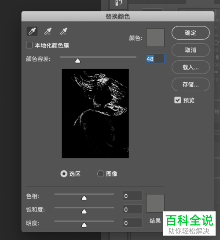Screen dimensions: 220x240
Task: Click the 明度 slider handle
Action: pos(84,225)
